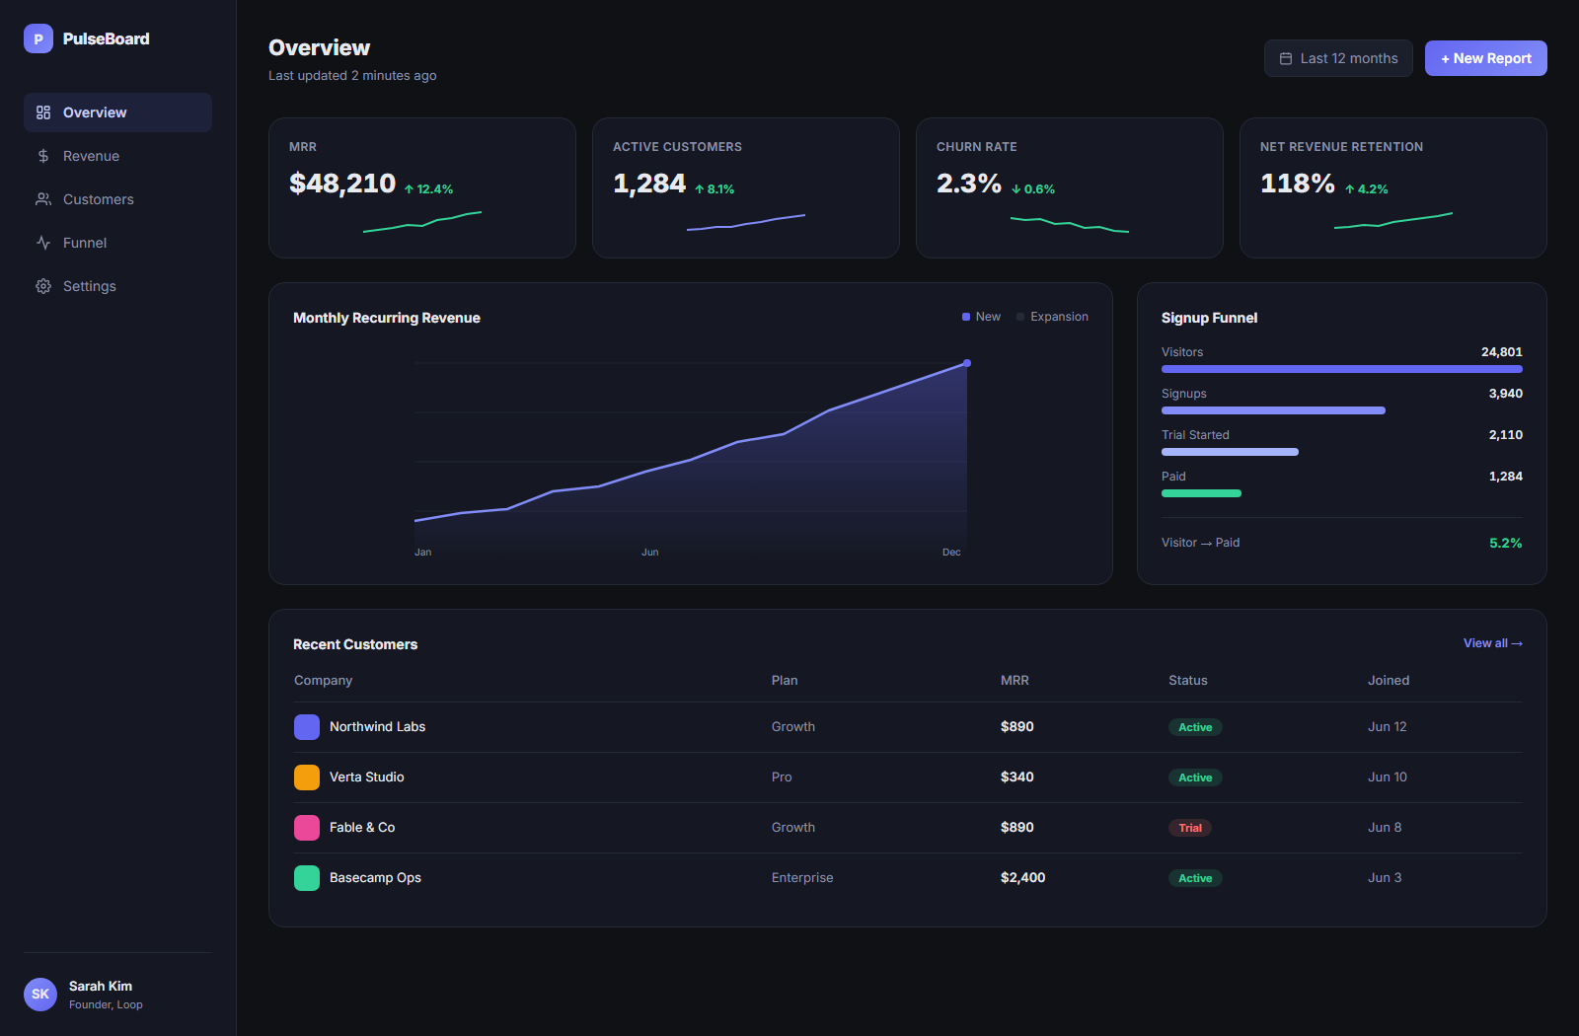1579x1036 pixels.
Task: Click the churn rate down-arrow 0.6% indicator
Action: click(1033, 189)
